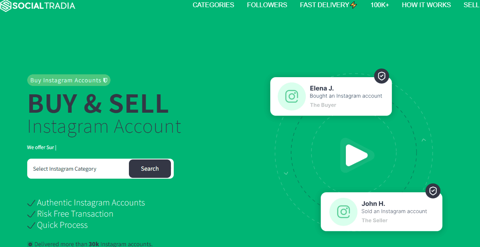Click verified shield badge above John H. card

click(433, 191)
